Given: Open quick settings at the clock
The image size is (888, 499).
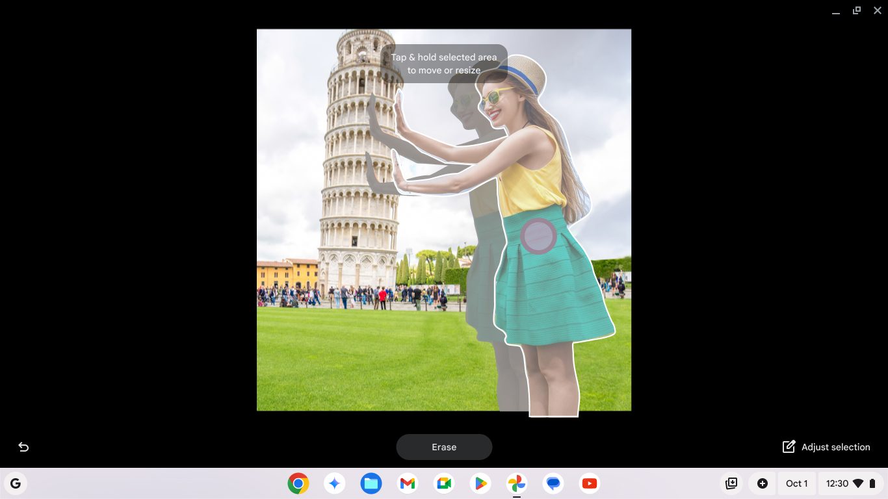Looking at the screenshot, I should (846, 483).
